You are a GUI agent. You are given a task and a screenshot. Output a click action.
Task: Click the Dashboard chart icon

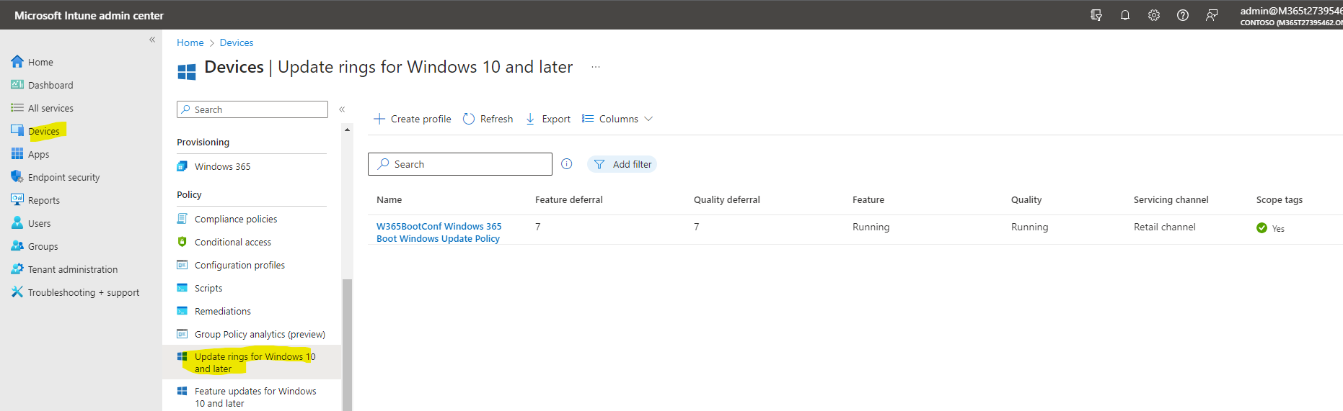coord(17,84)
